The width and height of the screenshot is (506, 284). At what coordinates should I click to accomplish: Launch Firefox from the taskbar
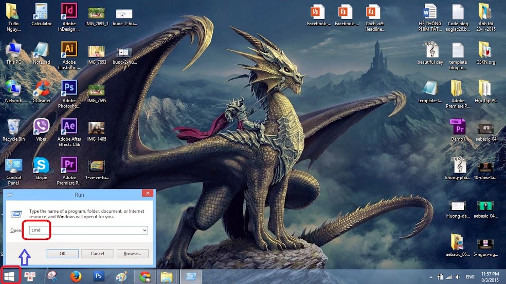point(76,277)
